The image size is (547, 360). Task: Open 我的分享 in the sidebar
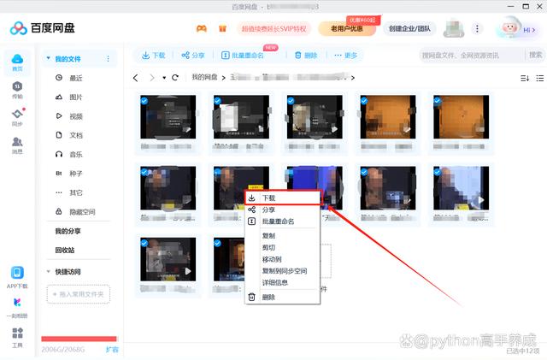coord(68,231)
